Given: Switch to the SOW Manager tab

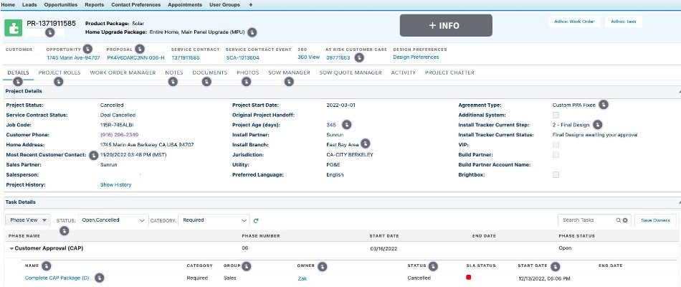Looking at the screenshot, I should point(290,72).
